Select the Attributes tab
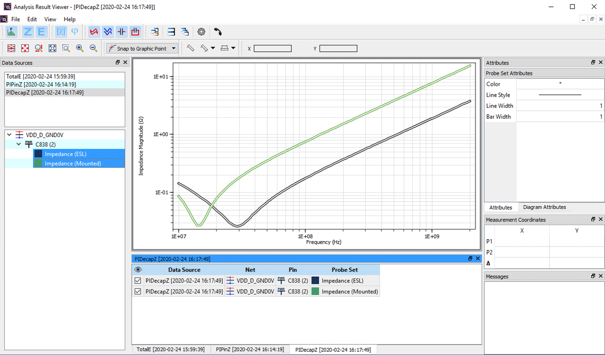 click(x=500, y=208)
